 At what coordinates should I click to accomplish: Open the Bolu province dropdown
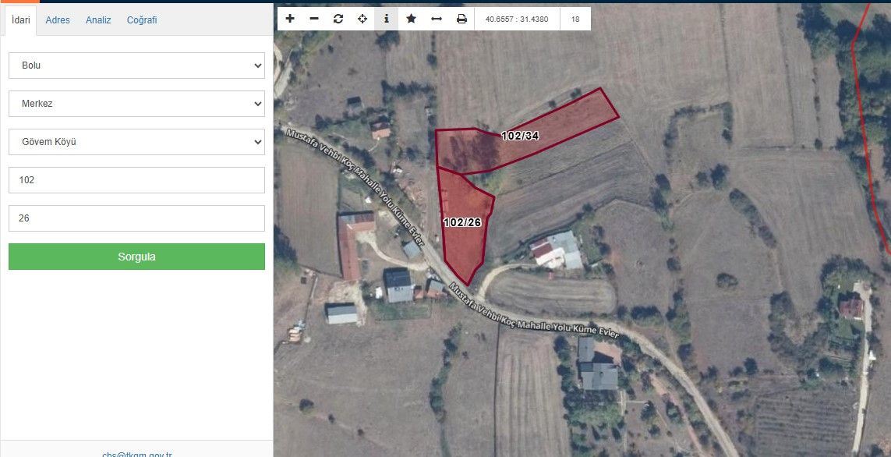tap(136, 66)
